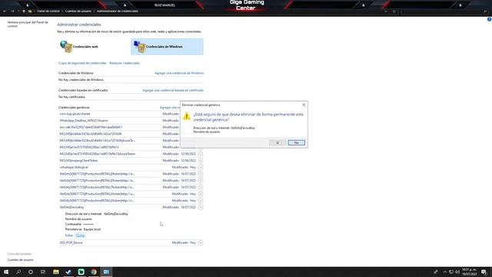Image resolution: width=492 pixels, height=277 pixels.
Task: Open Cuentas de usuario sidebar link
Action: [x=21, y=260]
